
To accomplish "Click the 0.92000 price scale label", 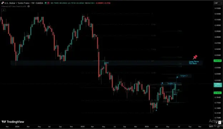I will pos(218,14).
